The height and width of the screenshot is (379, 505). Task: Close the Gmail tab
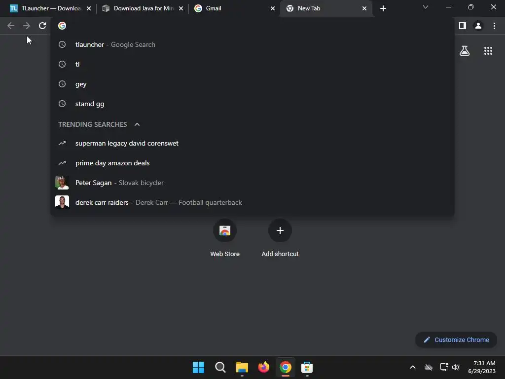point(272,8)
